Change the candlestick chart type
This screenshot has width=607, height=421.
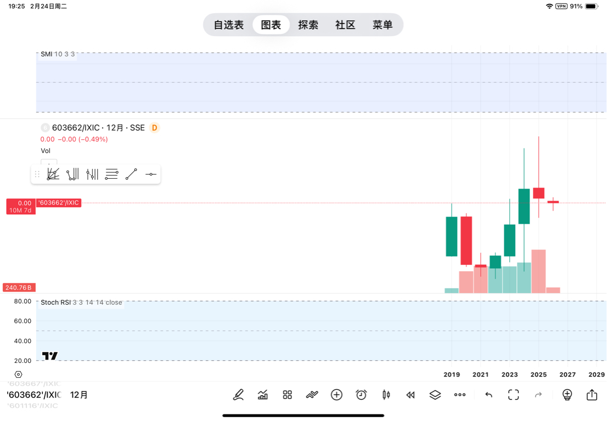(386, 395)
